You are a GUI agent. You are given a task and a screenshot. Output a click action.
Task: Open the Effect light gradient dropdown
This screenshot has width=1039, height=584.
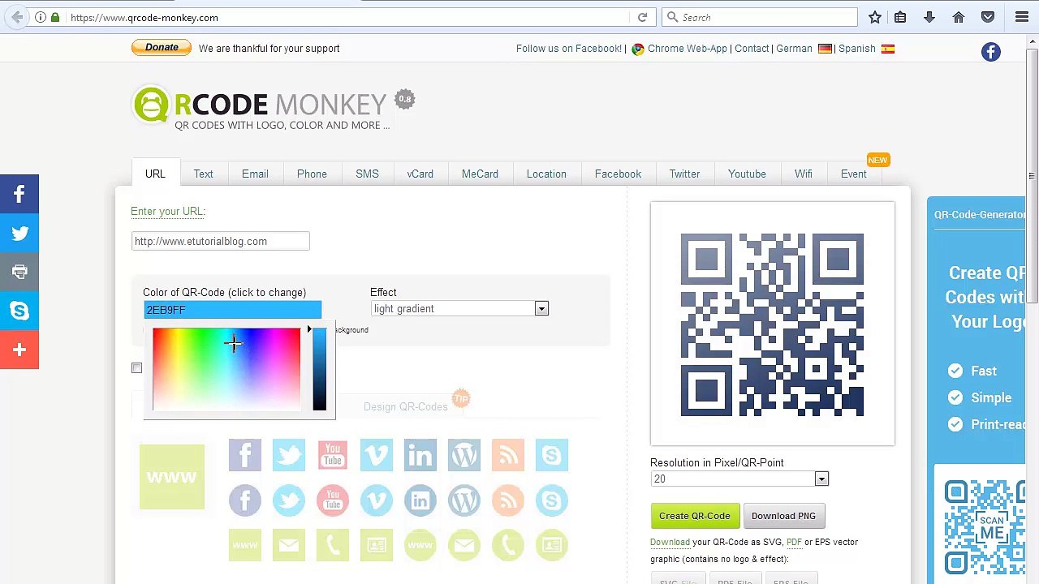point(459,308)
